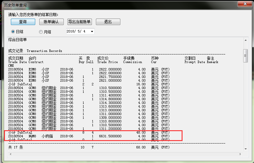Click the year 2018 in date field
The height and width of the screenshot is (163, 254).
71,32
